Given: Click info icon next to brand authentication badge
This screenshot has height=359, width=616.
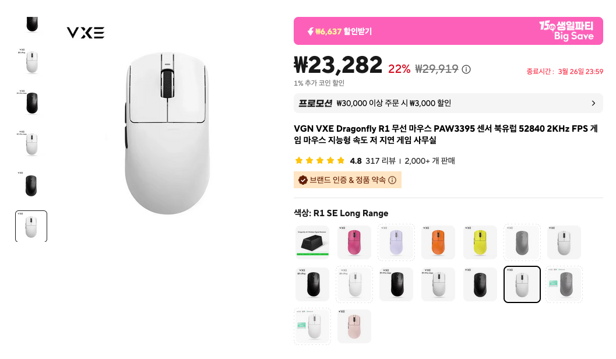Looking at the screenshot, I should pyautogui.click(x=392, y=180).
